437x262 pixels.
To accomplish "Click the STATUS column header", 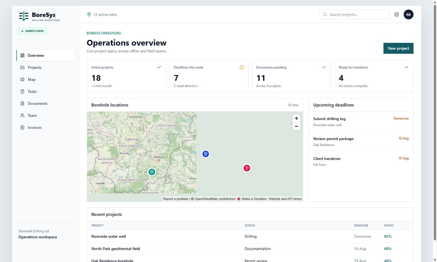I will point(250,225).
